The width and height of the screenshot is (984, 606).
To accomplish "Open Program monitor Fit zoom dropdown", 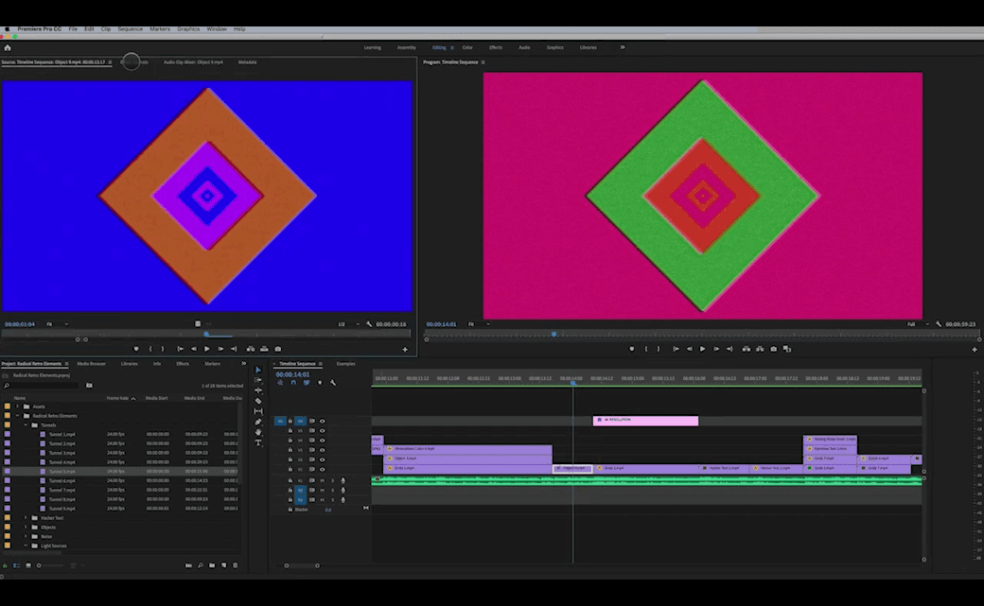I will point(479,324).
